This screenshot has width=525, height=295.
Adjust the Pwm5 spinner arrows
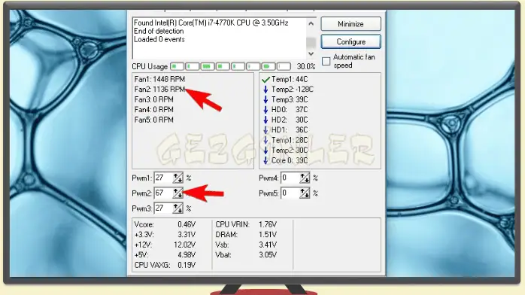pyautogui.click(x=305, y=193)
